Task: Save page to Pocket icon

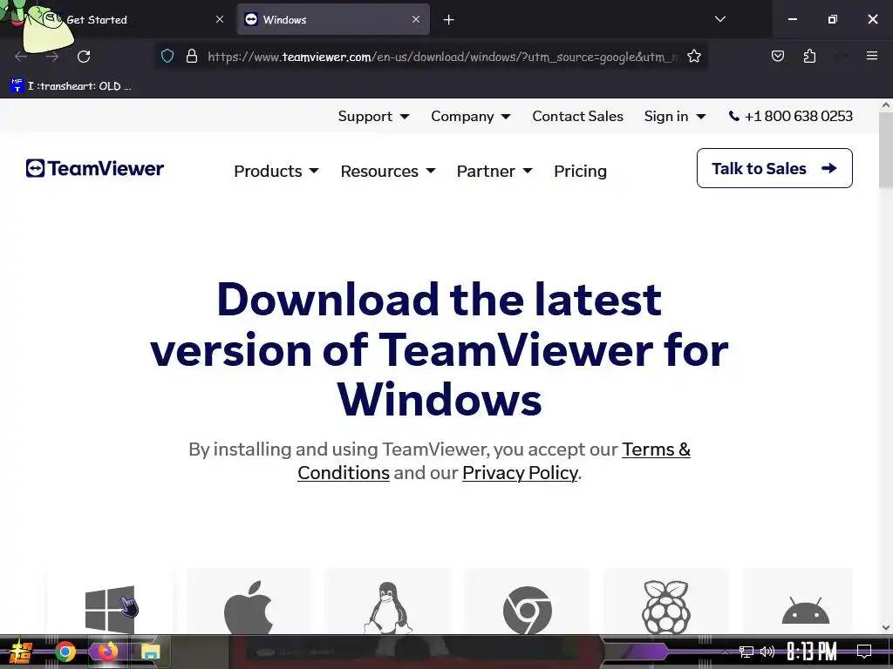Action: click(x=777, y=56)
